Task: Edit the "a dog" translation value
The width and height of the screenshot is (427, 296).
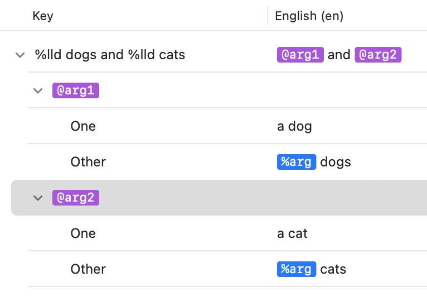Action: (x=294, y=126)
